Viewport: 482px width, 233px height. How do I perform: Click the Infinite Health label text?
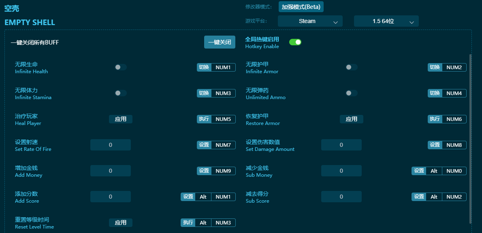pyautogui.click(x=31, y=72)
